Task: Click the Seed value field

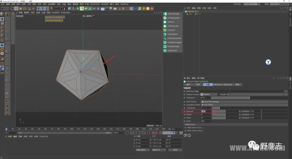Action: (x=206, y=121)
